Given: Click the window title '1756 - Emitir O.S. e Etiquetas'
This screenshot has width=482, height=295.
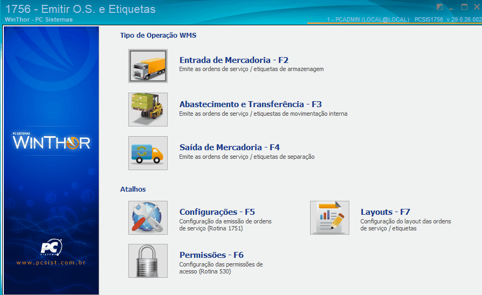Looking at the screenshot, I should pyautogui.click(x=80, y=9).
